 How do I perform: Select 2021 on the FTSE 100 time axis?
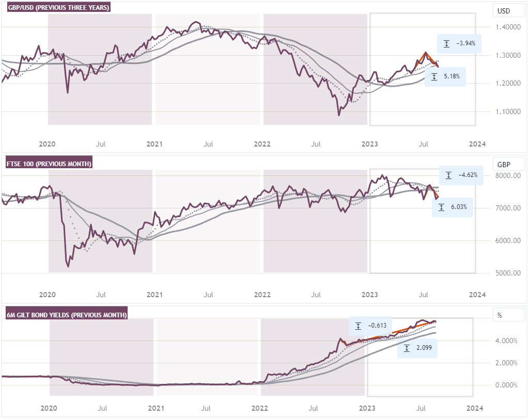pos(155,295)
